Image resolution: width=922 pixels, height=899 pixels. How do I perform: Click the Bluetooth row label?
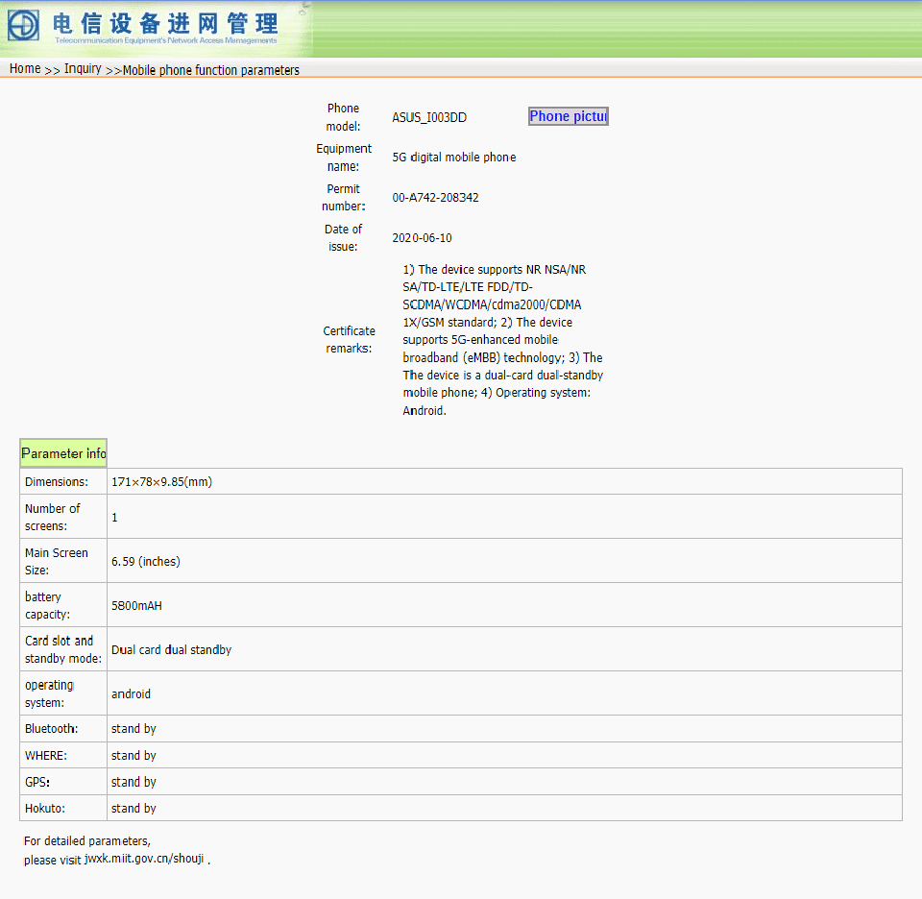click(x=51, y=729)
